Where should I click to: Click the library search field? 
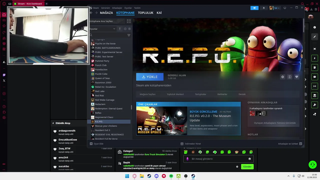pos(107,35)
